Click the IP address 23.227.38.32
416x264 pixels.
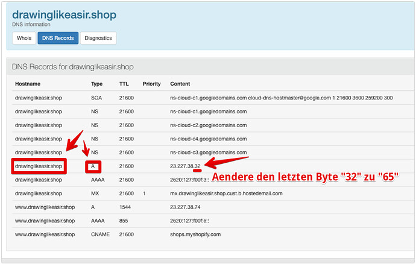pos(185,166)
